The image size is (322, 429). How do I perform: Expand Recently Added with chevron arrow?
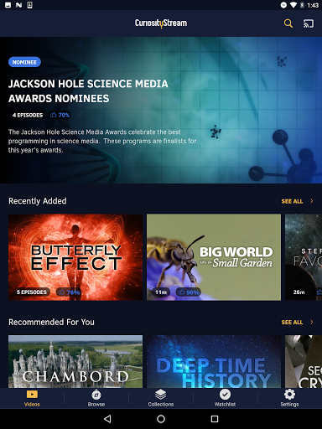(x=312, y=201)
